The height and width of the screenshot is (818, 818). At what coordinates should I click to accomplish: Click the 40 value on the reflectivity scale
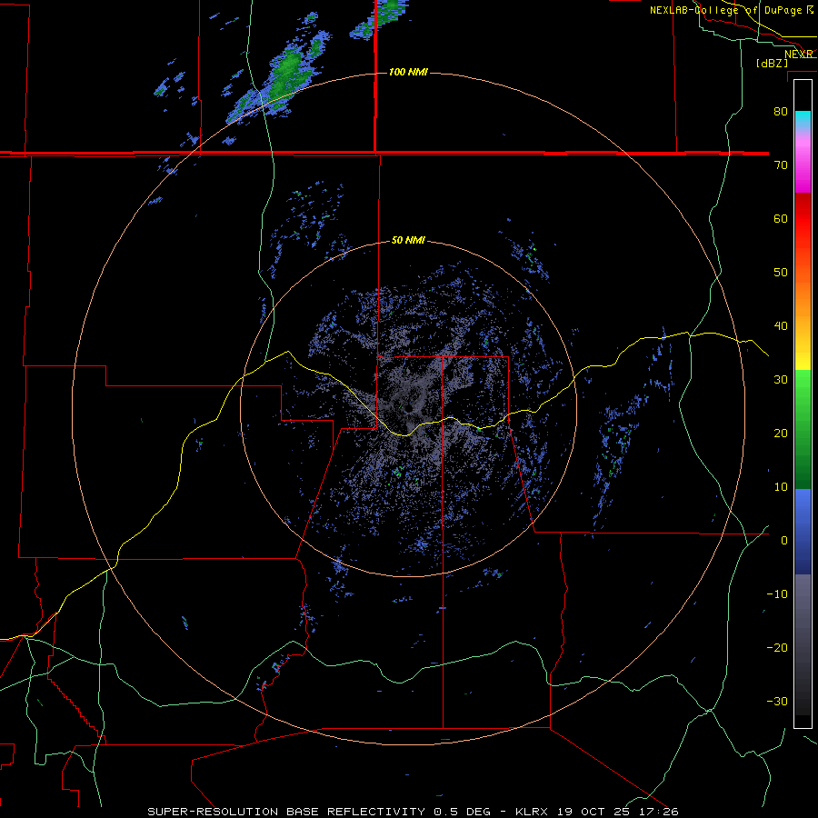(781, 326)
